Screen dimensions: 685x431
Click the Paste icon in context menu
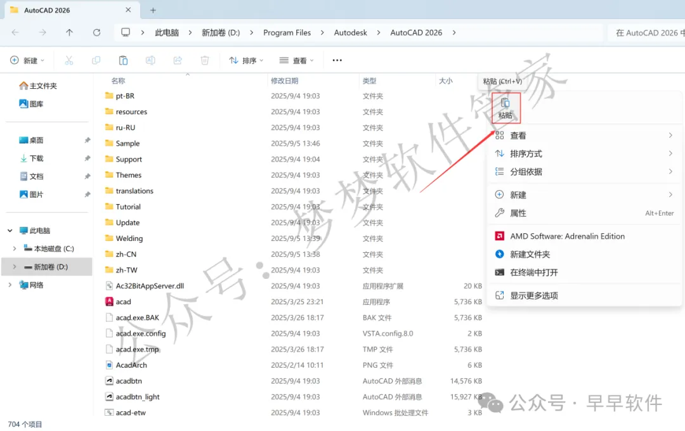coord(506,108)
